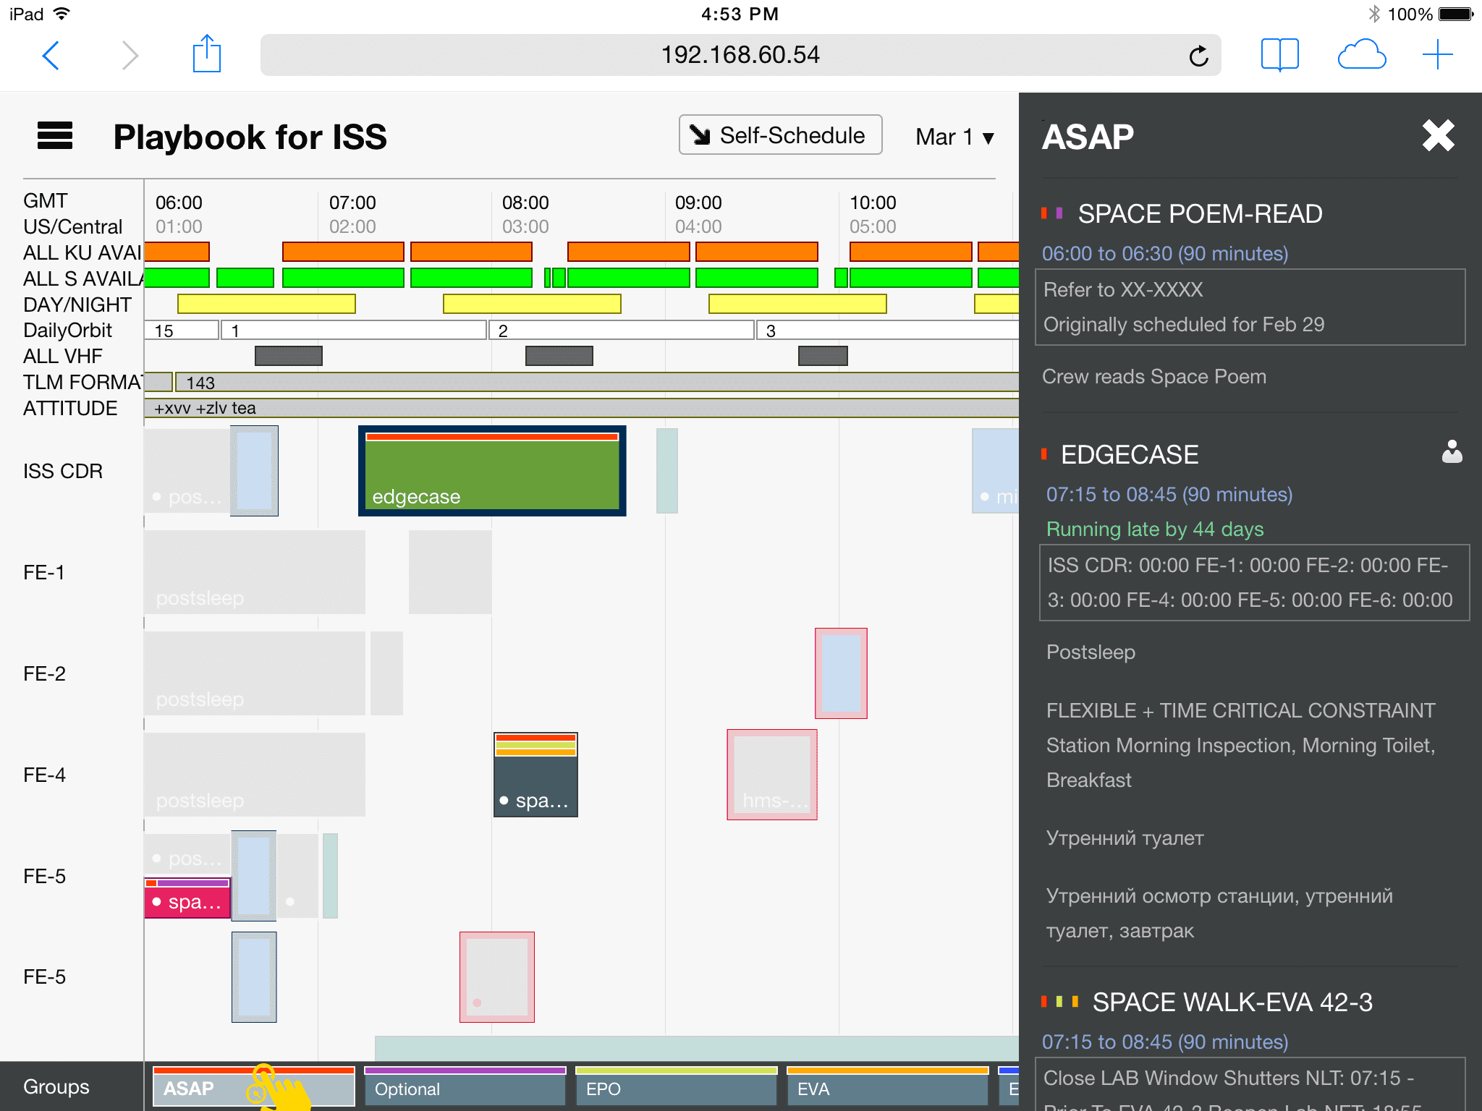
Task: Click 'FLEXIBLE + TIME CRITICAL CONSTRAINT' text
Action: [1240, 711]
